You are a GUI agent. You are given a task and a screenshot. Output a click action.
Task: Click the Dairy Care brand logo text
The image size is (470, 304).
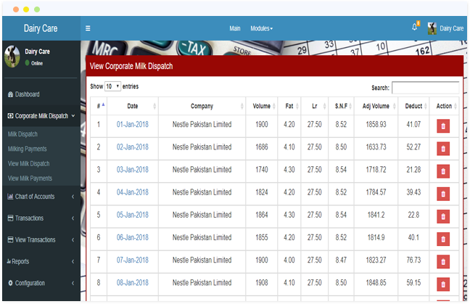tap(41, 28)
